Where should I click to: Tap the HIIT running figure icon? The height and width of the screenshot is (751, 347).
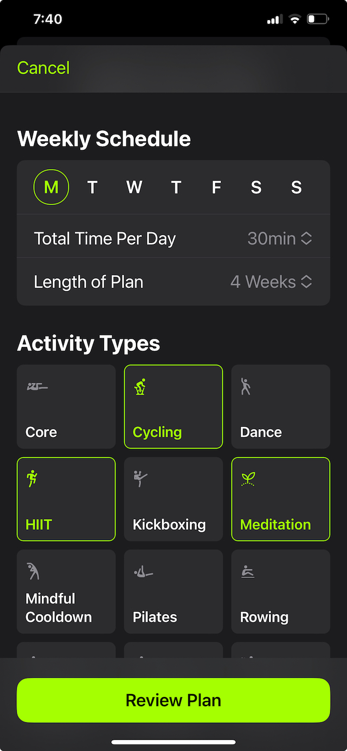point(32,479)
